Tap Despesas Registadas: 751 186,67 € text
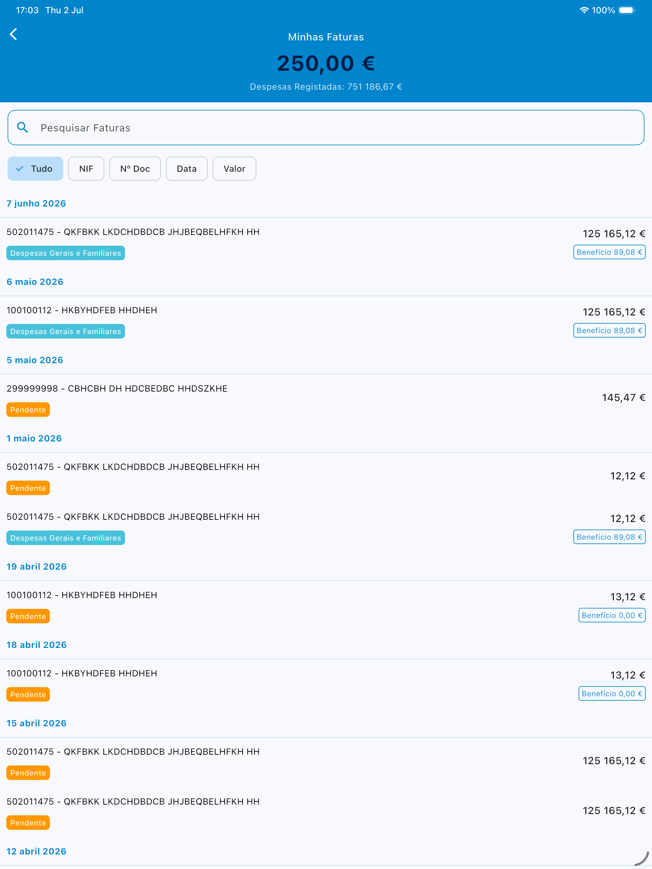The width and height of the screenshot is (652, 869). [x=326, y=87]
